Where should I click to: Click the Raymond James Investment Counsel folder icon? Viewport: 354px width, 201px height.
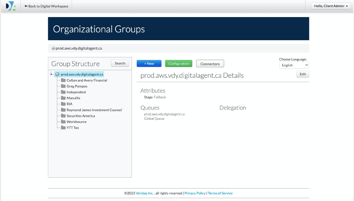[x=63, y=110]
